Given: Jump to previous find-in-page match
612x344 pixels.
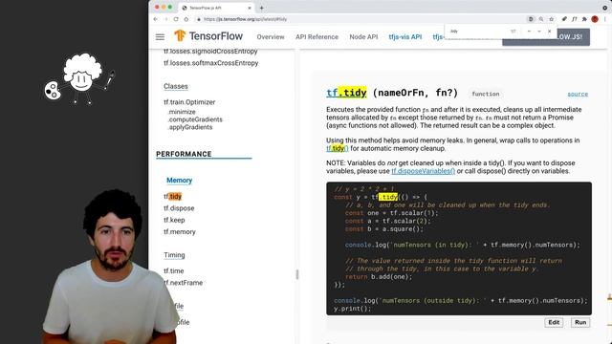Looking at the screenshot, I should coord(529,32).
